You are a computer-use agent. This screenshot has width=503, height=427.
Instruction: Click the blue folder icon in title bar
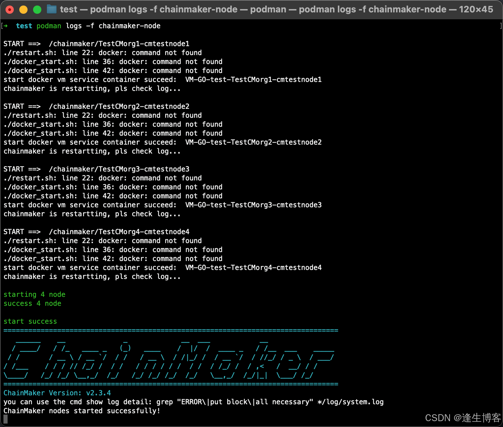click(x=52, y=9)
